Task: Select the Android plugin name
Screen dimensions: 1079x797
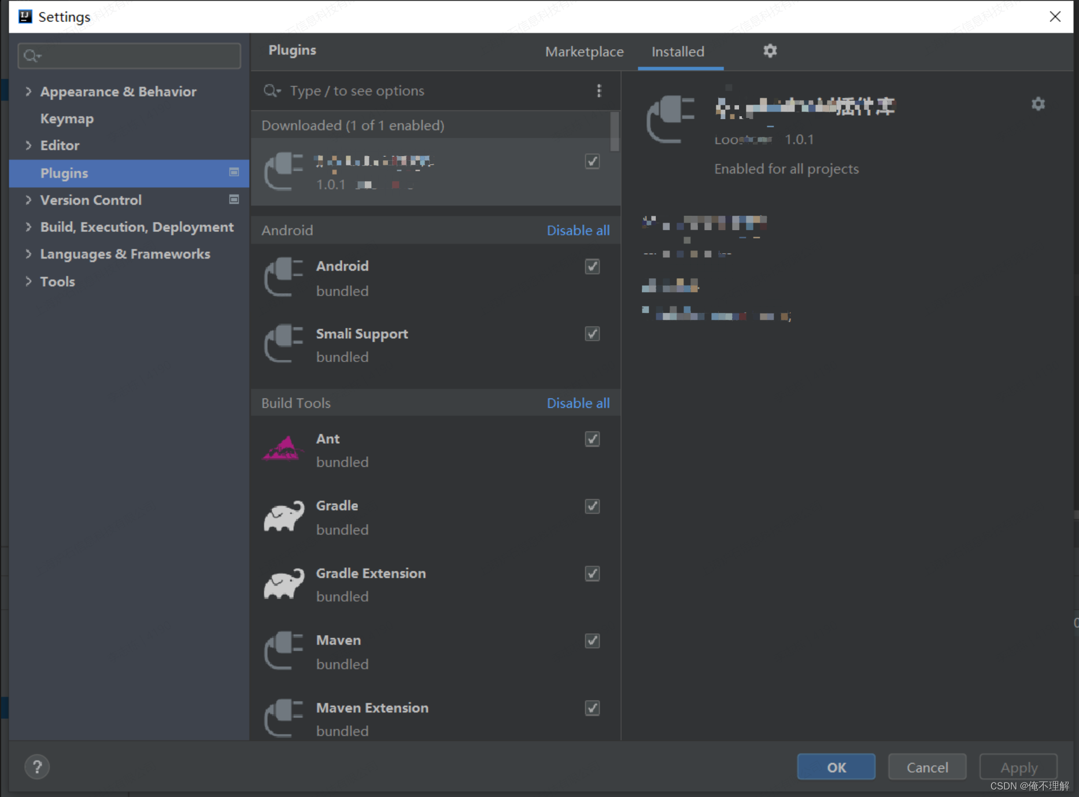Action: click(342, 266)
